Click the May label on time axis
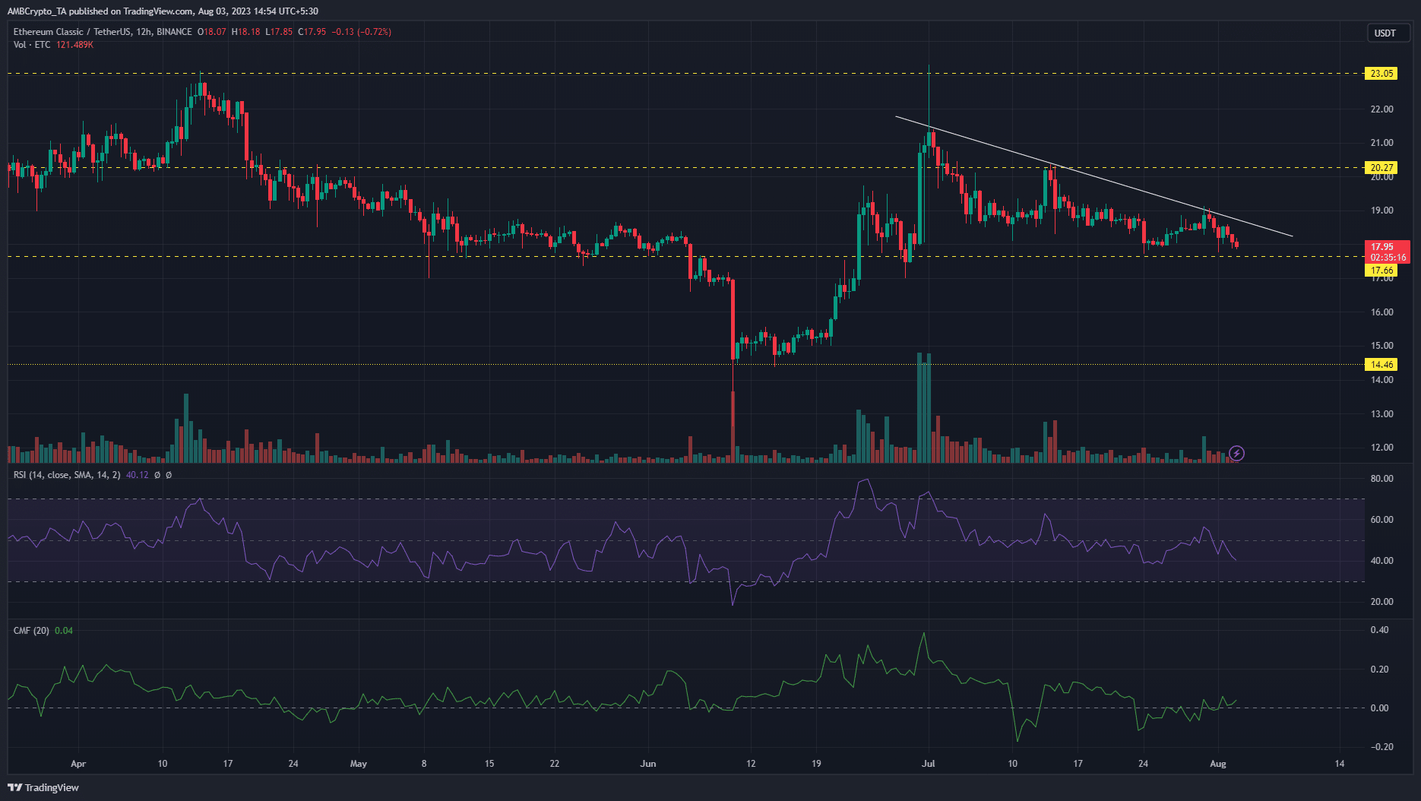This screenshot has width=1421, height=801. click(x=359, y=764)
